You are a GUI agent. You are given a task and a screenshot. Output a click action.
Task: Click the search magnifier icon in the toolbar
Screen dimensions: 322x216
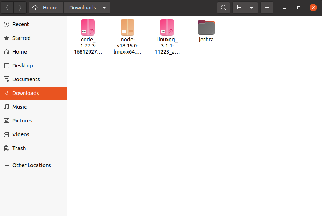[x=224, y=8]
